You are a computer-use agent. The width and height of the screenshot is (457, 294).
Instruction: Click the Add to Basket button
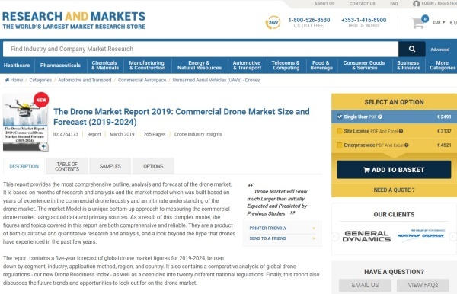(x=394, y=170)
